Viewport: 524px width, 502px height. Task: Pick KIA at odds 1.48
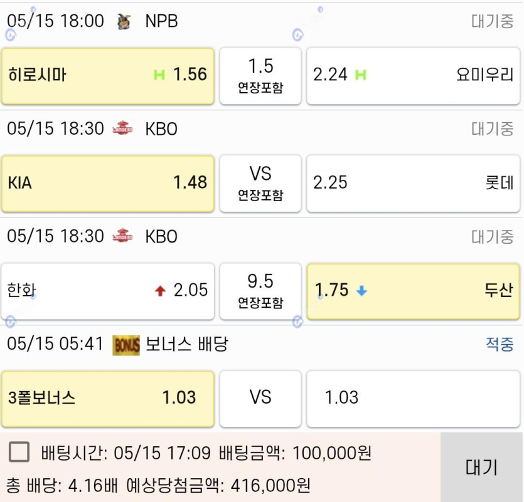[107, 183]
